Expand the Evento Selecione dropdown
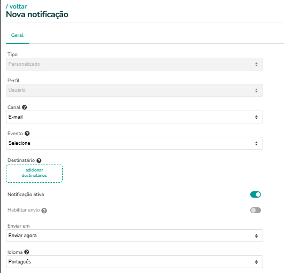 tap(134, 143)
